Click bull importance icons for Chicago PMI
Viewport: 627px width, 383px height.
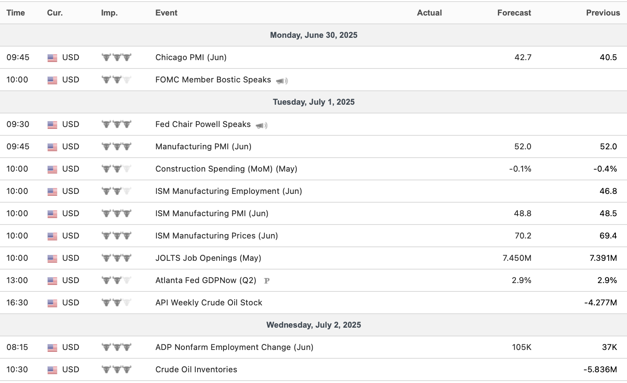click(116, 57)
